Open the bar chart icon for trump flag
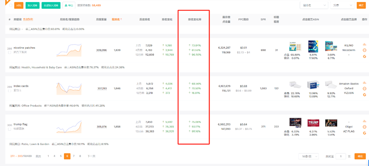 point(365,121)
